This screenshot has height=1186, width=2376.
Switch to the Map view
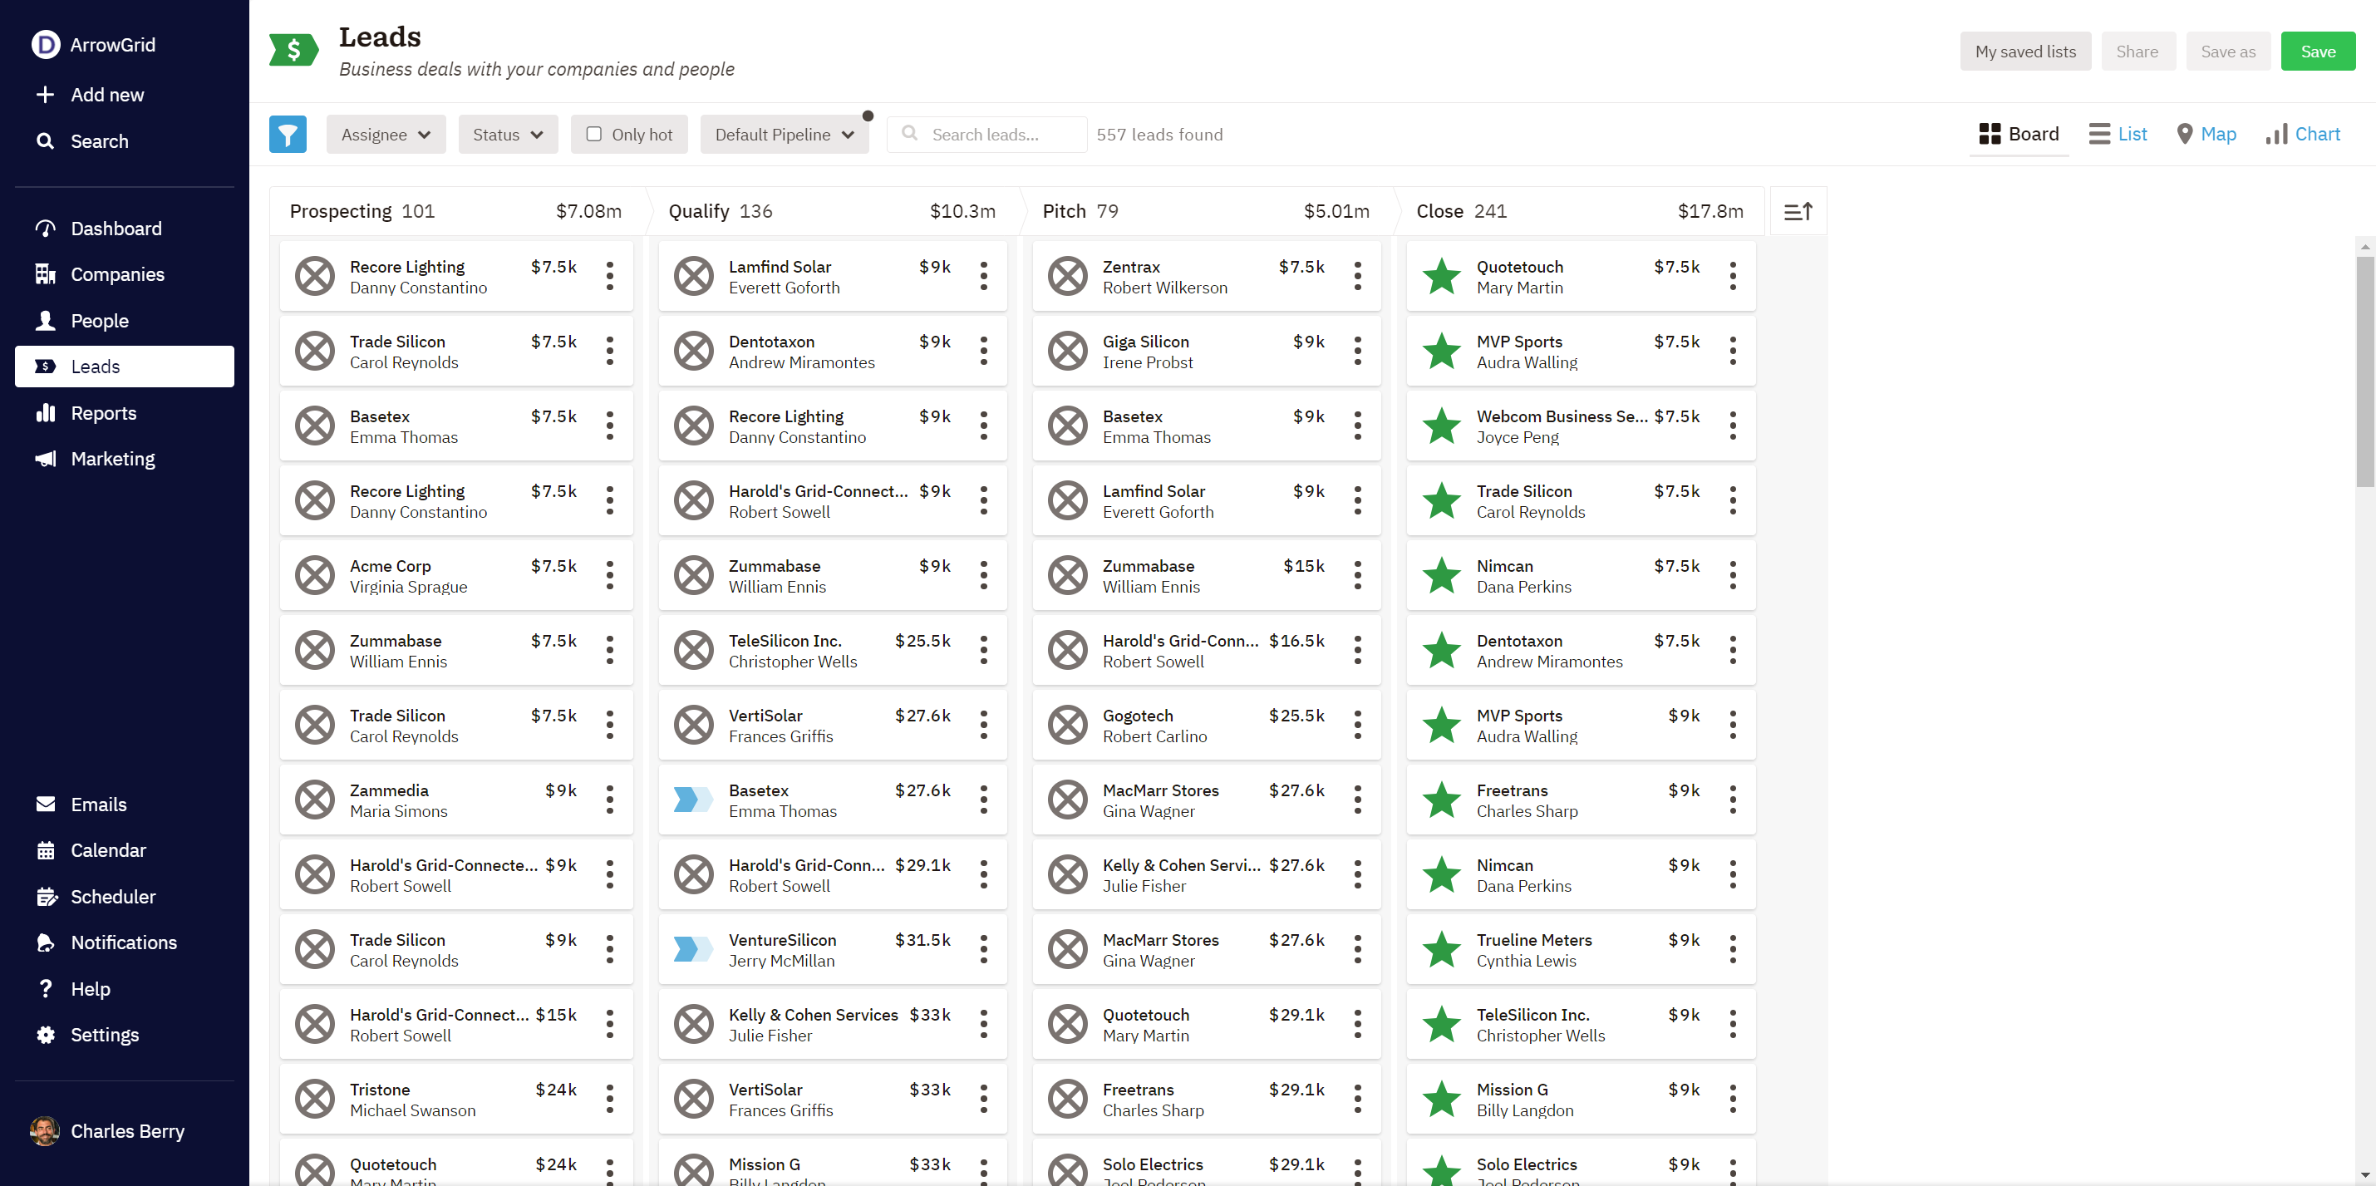point(2206,134)
